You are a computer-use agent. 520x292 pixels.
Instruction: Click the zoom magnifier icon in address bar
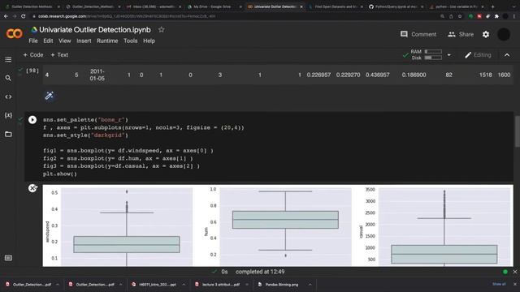442,16
